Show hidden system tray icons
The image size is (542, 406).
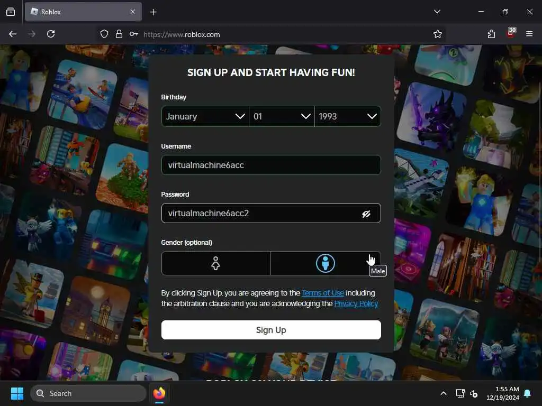[444, 393]
